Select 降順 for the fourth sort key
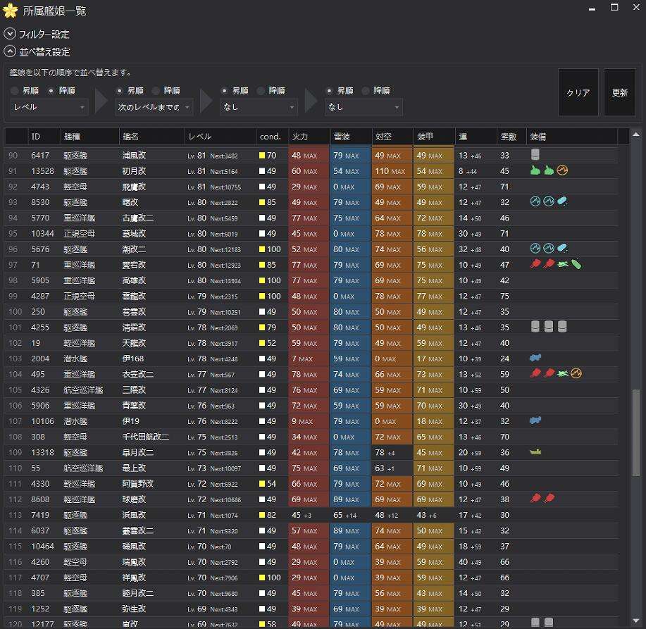The width and height of the screenshot is (646, 629). (377, 91)
